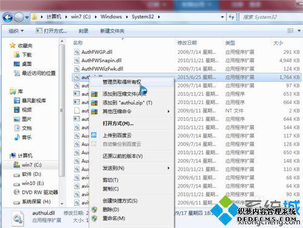
Task: Expand the address bar history dropdown arrow
Action: (x=222, y=17)
